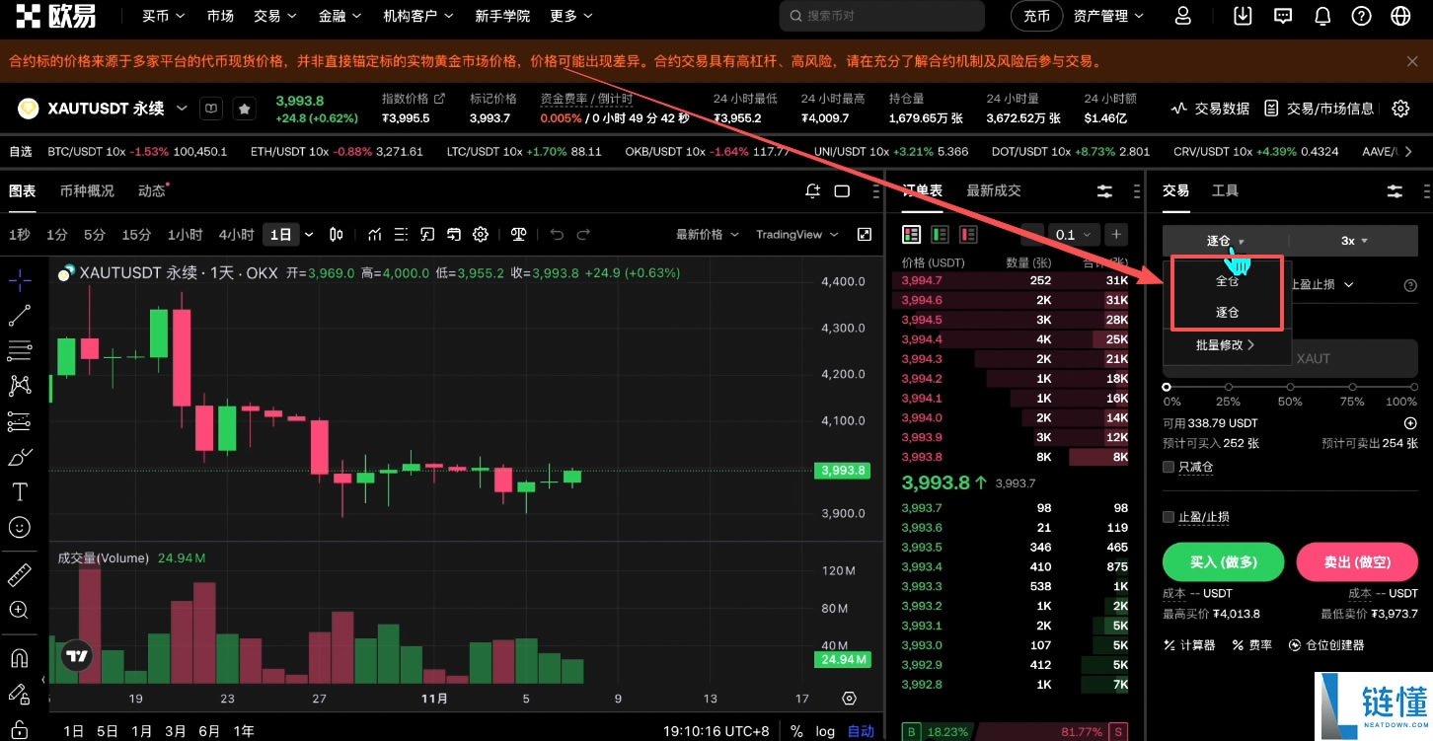
Task: Click the 充币 deposit button
Action: [1036, 16]
